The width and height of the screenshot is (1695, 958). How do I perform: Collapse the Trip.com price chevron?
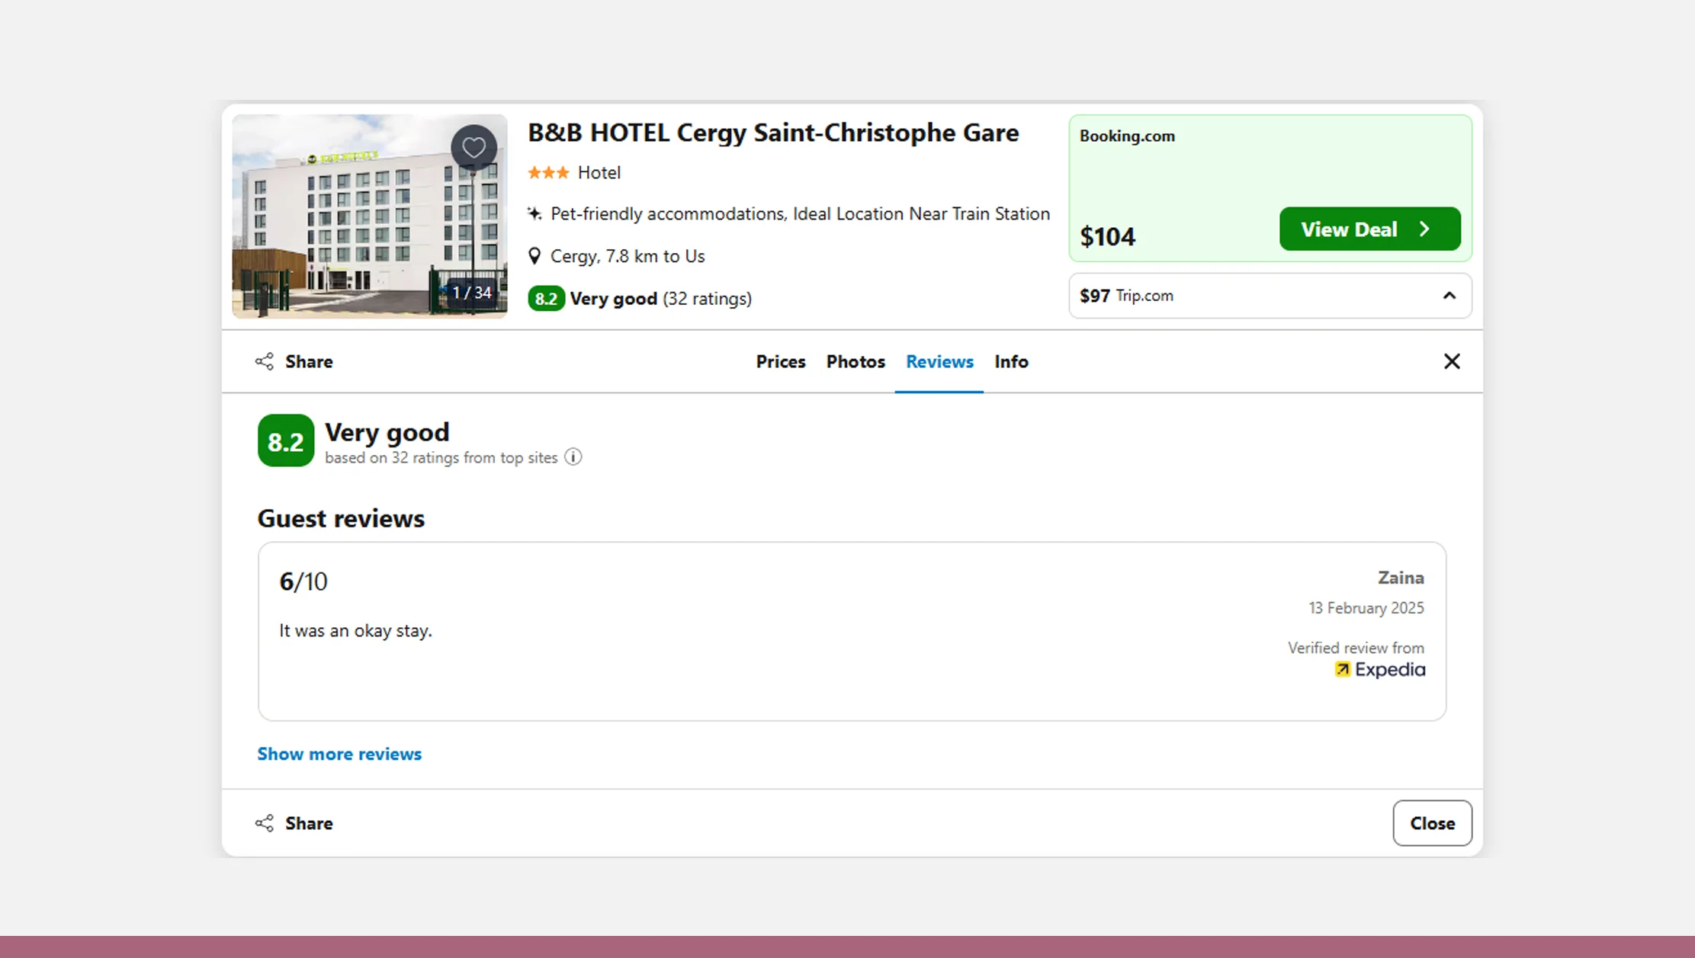pyautogui.click(x=1449, y=296)
